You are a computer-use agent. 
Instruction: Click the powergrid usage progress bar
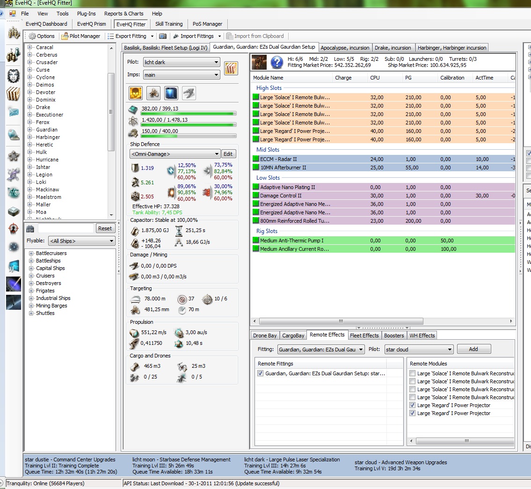pyautogui.click(x=189, y=125)
